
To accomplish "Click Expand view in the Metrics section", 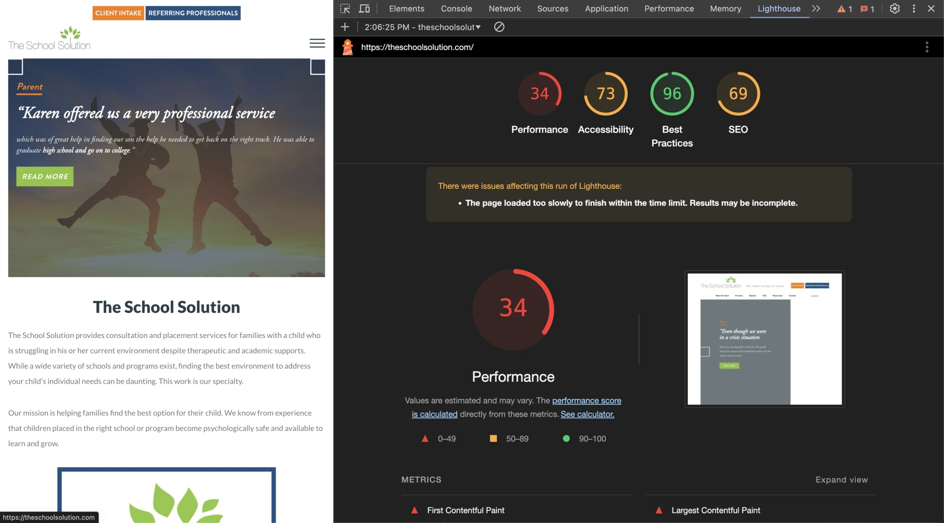I will click(841, 480).
